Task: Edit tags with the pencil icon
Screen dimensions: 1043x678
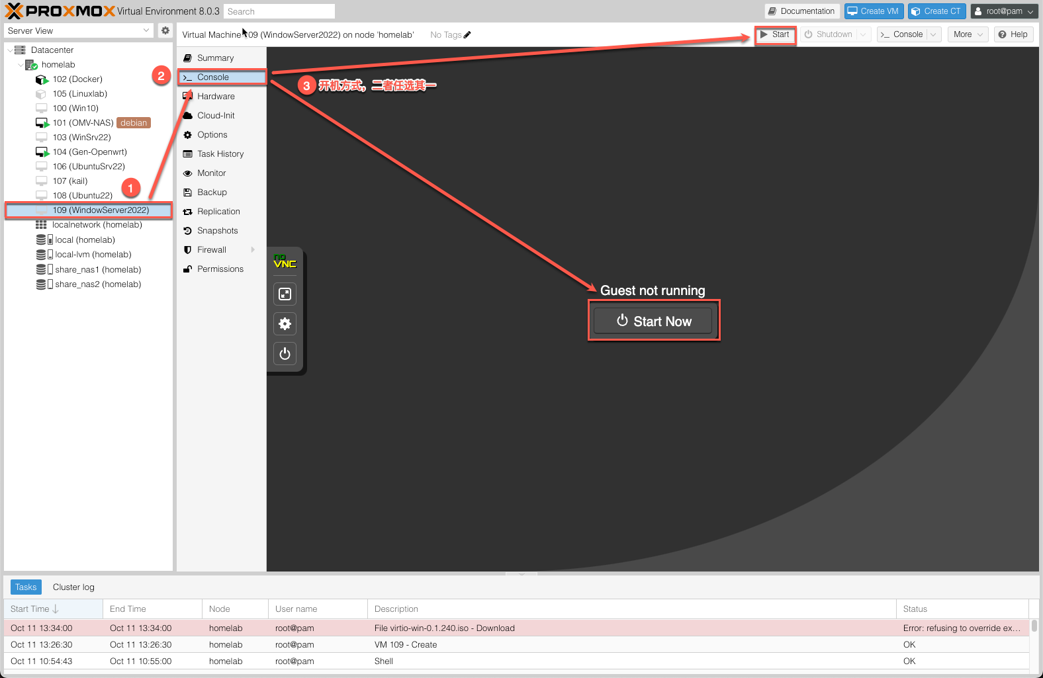Action: (x=467, y=35)
